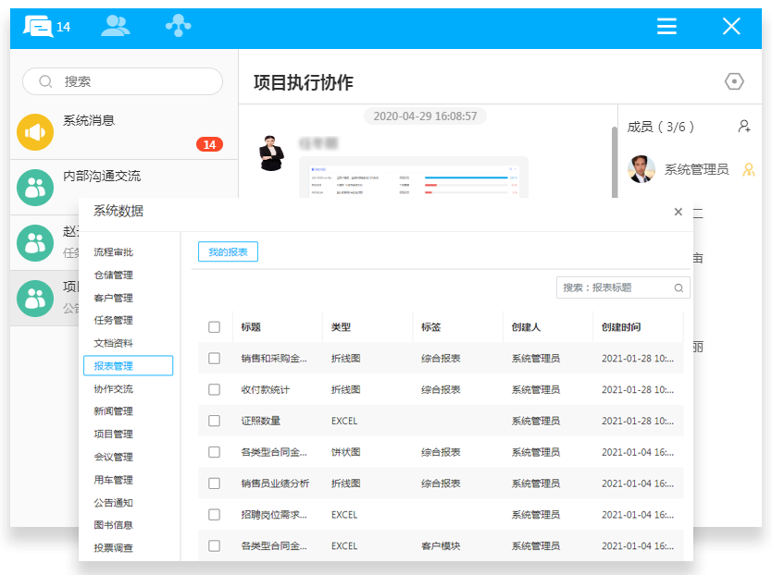Image resolution: width=772 pixels, height=575 pixels.
Task: Click the yellow admin badge icon
Action: [748, 170]
